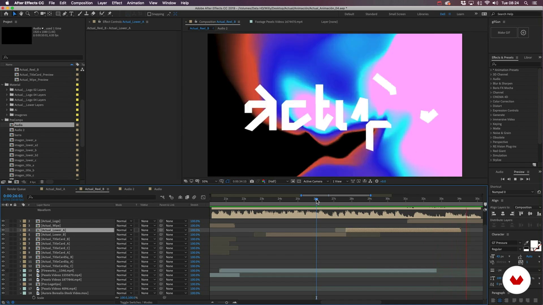Select the Rotation tool
The image size is (543, 305).
point(36,14)
